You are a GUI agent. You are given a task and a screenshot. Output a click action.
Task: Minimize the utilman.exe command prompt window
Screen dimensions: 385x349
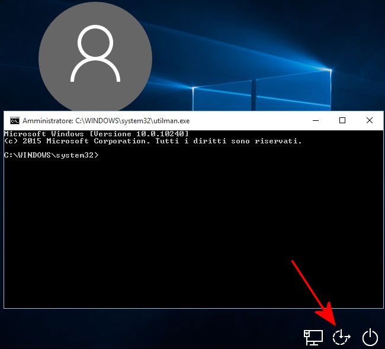(x=316, y=121)
